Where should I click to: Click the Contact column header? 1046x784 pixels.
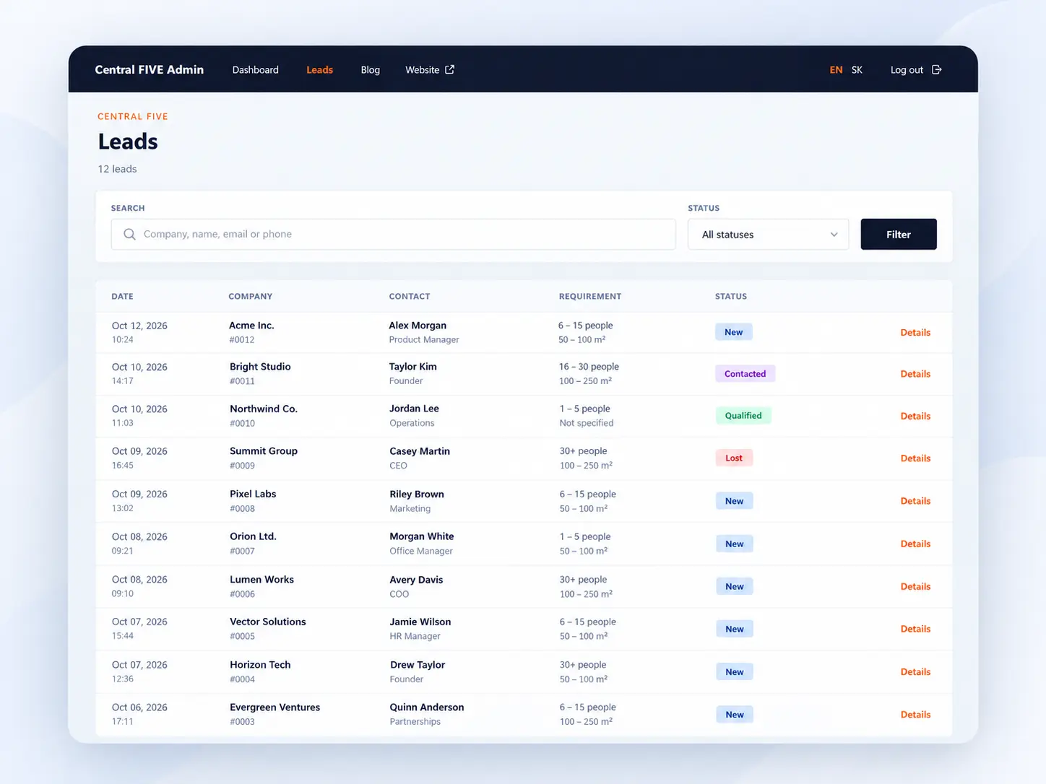[x=409, y=296]
